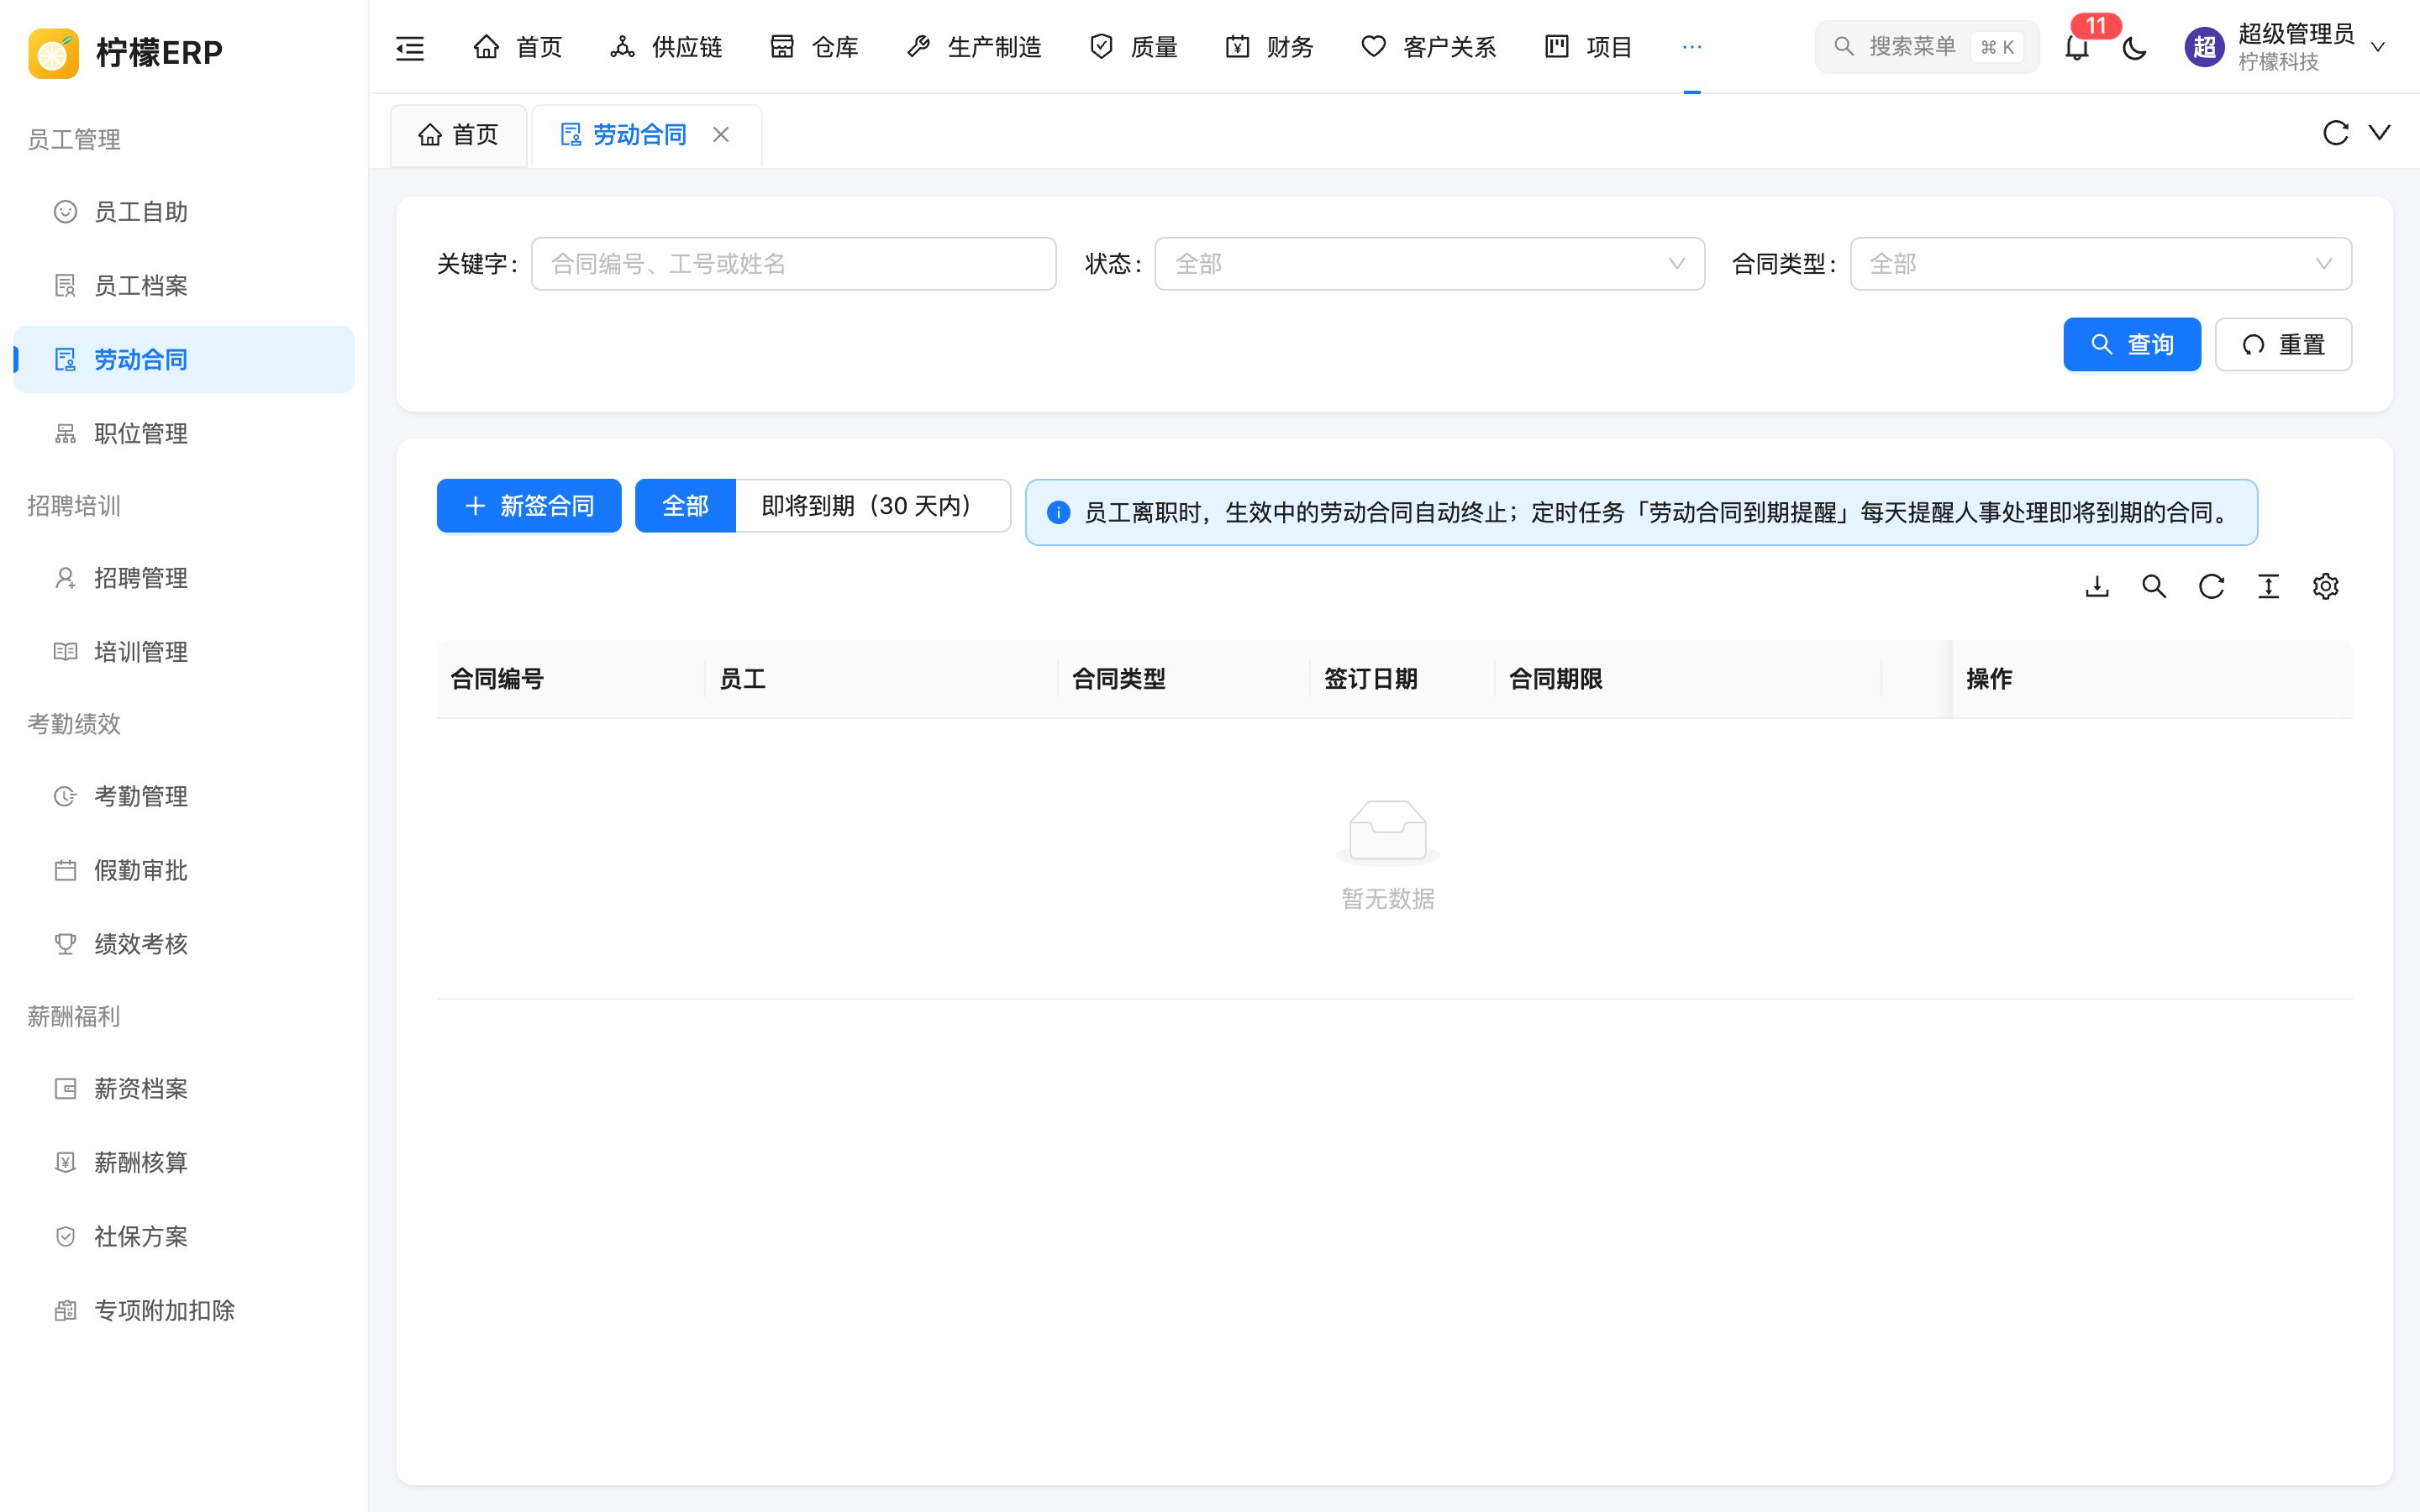
Task: Click the 重置 button
Action: [x=2283, y=345]
